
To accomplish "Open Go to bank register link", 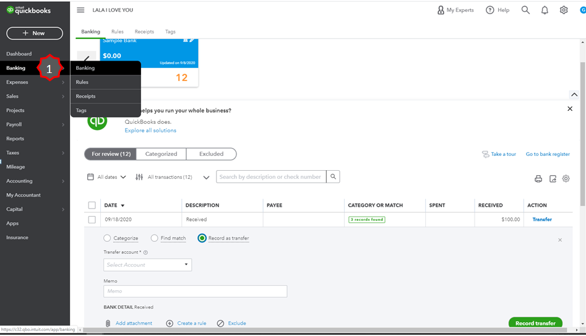I will coord(548,154).
